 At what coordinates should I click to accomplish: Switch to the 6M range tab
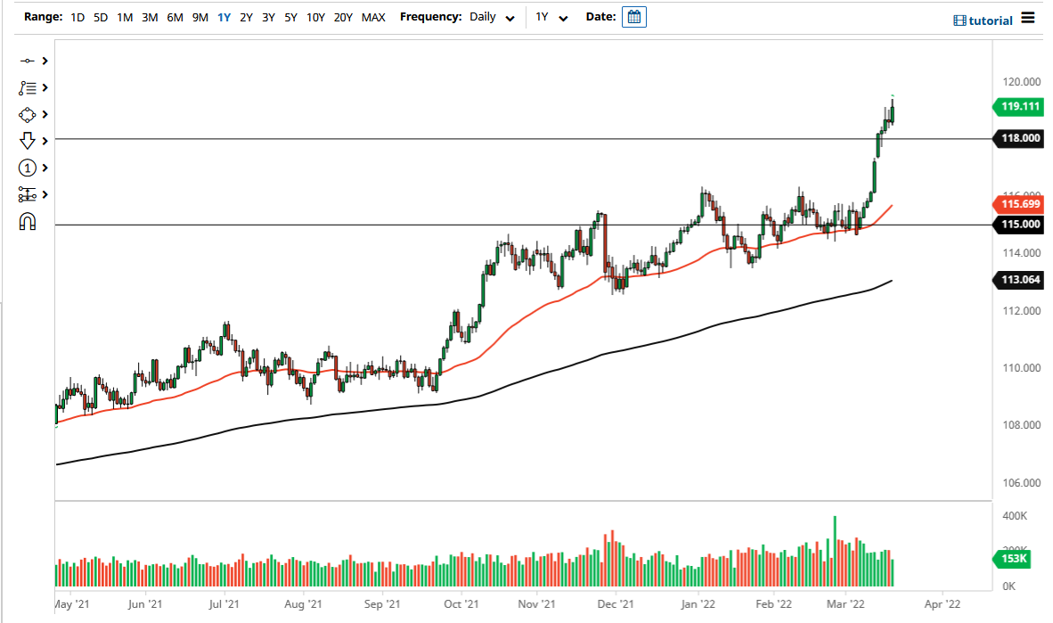tap(175, 16)
